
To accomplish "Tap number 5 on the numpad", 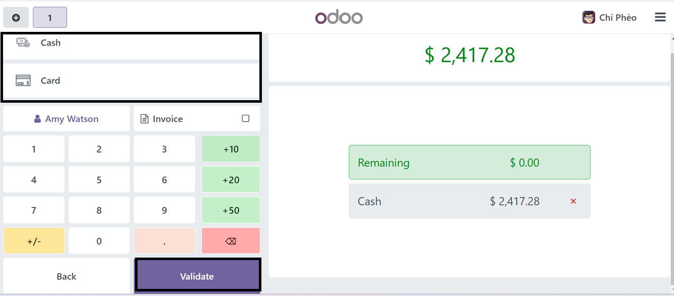I will 99,180.
